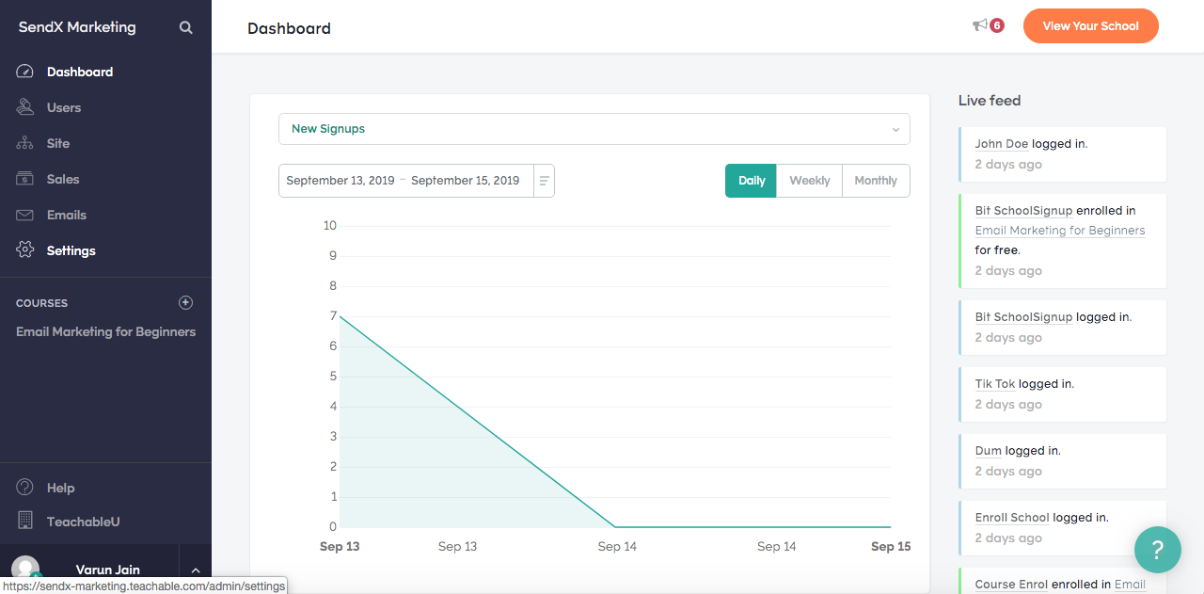Open Emails envelope icon
Screen dimensions: 1204x594
tap(25, 215)
